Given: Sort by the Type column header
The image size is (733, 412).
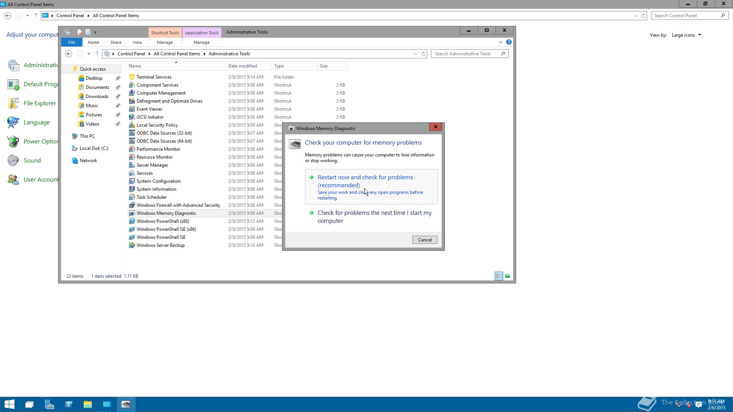Looking at the screenshot, I should coord(294,66).
